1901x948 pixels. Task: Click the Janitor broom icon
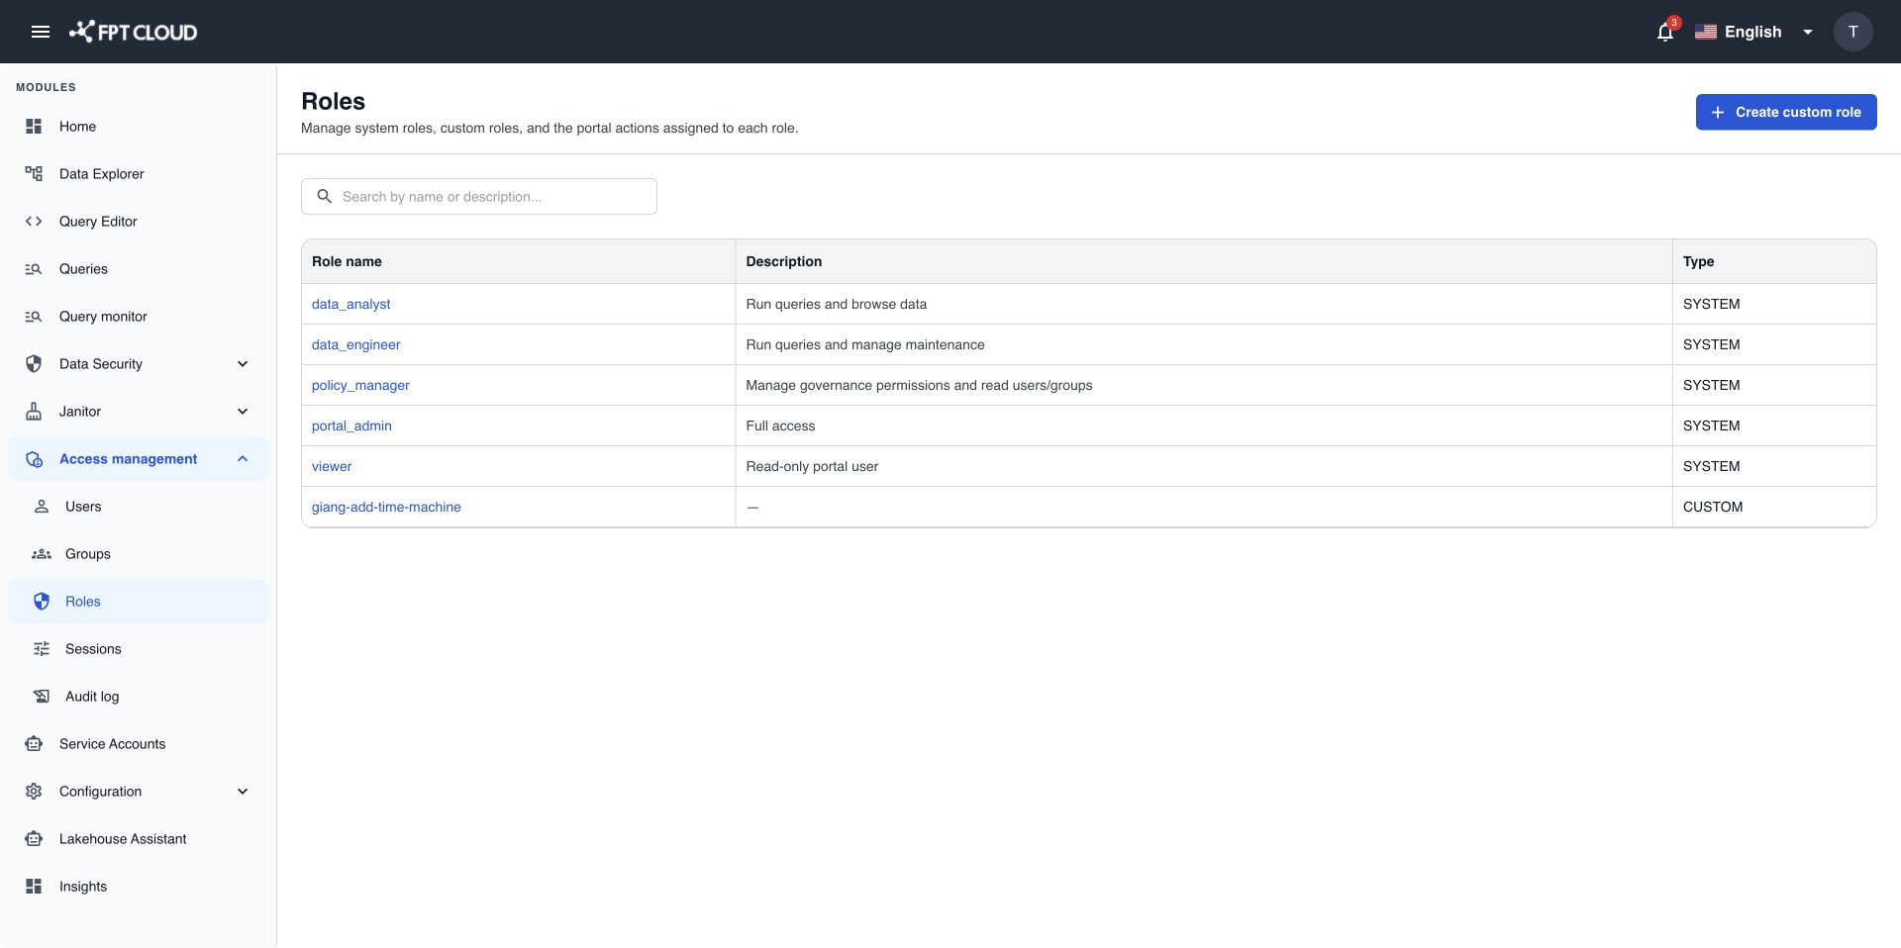(x=34, y=412)
